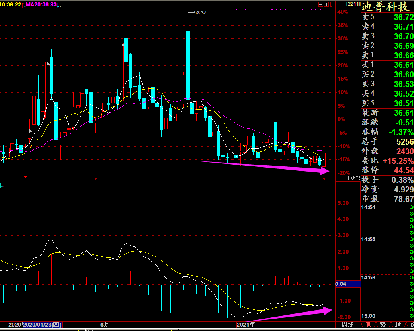This screenshot has width=414, height=331.
Task: Click the [2211] code label
Action: 353,4
